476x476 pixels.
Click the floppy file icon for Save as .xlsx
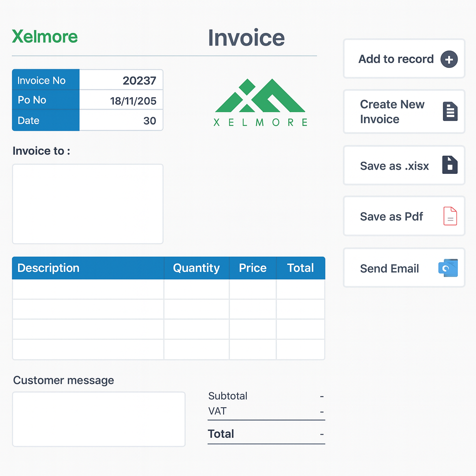coord(450,165)
